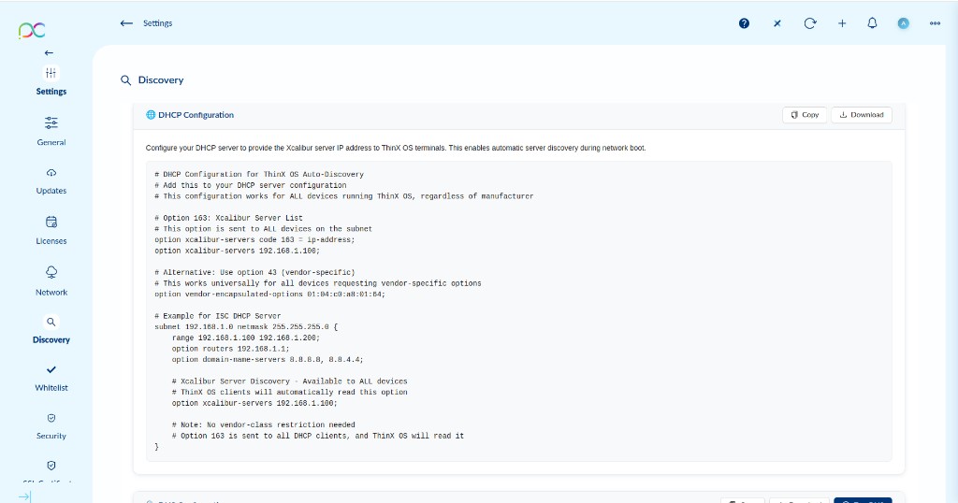Click the DHCP Configuration section title
This screenshot has width=958, height=503.
(x=196, y=115)
